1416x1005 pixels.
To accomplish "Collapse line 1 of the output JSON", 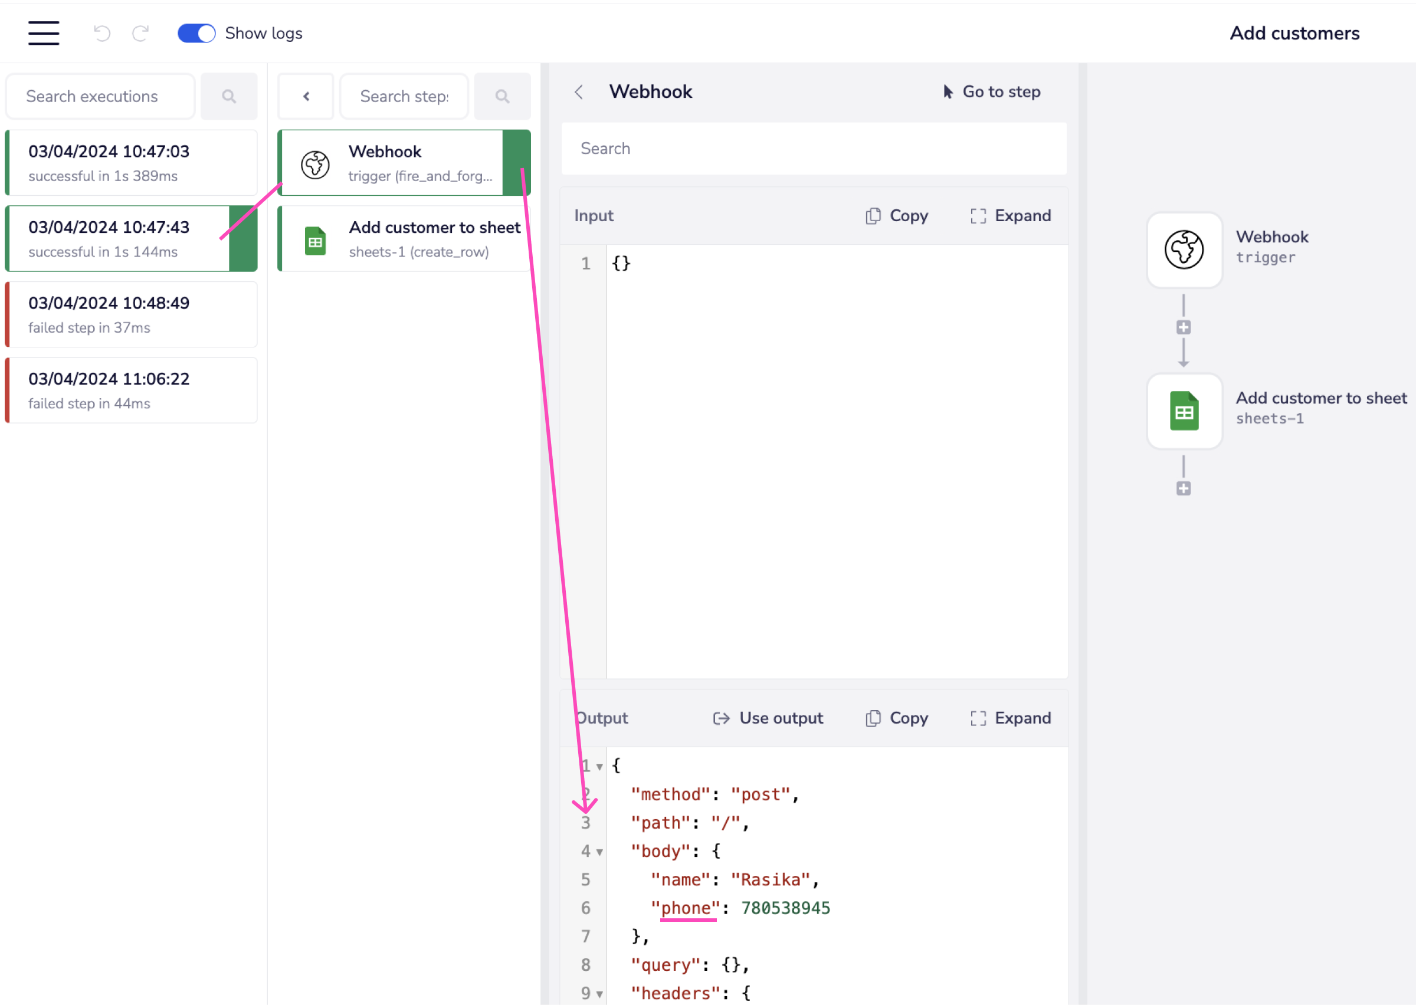I will click(x=599, y=767).
